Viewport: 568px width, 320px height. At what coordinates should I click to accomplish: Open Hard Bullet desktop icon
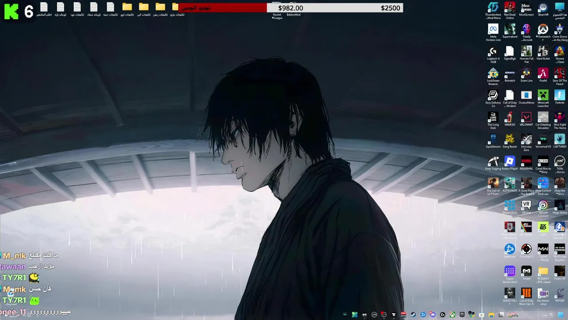point(543,53)
